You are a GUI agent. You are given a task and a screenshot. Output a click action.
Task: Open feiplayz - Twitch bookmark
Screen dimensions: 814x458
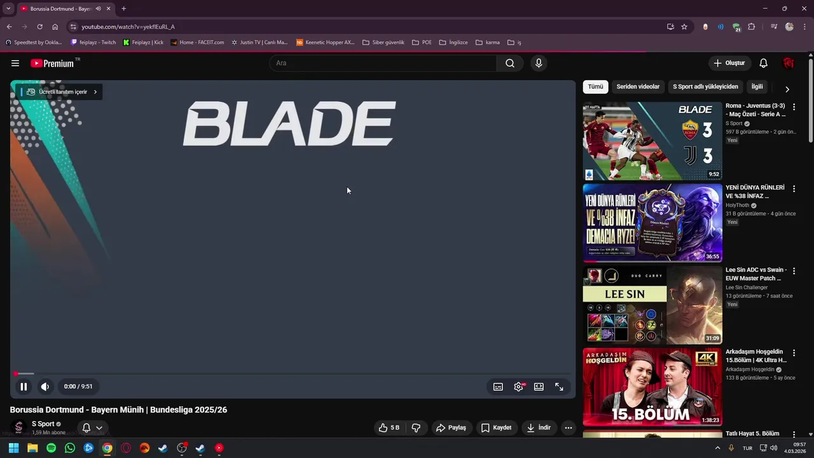[x=93, y=43]
